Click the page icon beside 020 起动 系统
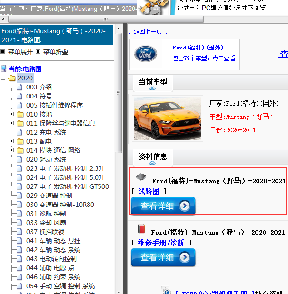This screenshot has width=288, height=294. (20, 159)
